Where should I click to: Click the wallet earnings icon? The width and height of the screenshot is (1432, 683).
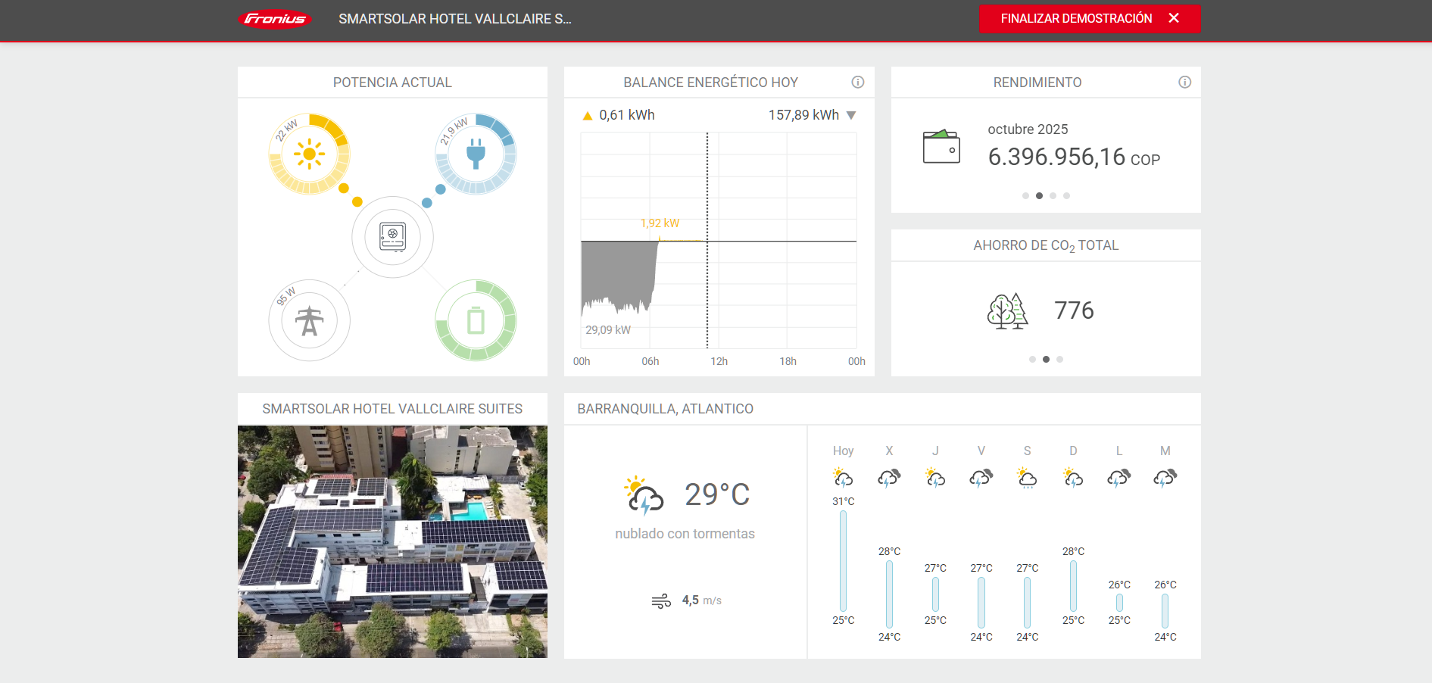pos(941,147)
